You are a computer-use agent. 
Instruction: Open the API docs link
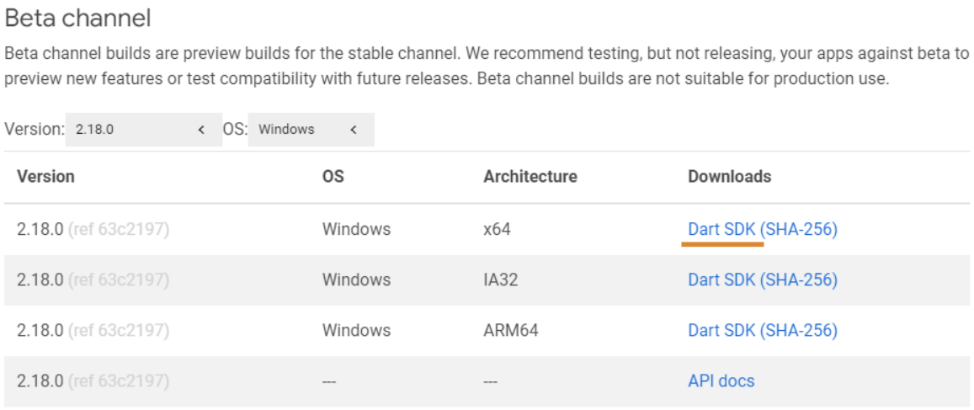click(x=721, y=381)
